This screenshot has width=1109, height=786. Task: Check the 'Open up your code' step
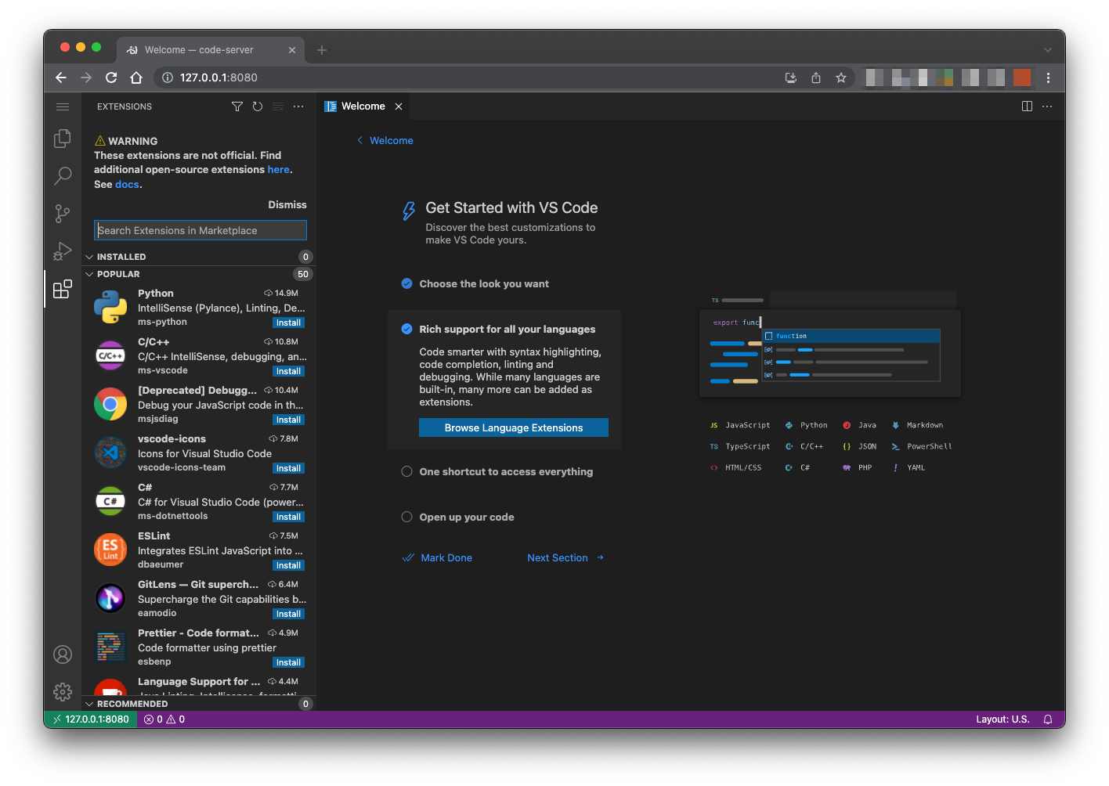pos(407,517)
